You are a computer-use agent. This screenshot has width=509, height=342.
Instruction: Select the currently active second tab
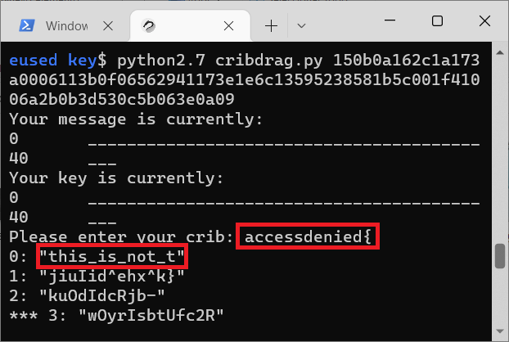tap(190, 25)
